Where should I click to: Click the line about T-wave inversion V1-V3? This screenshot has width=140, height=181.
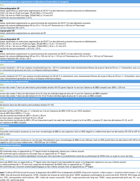pos(62,87)
